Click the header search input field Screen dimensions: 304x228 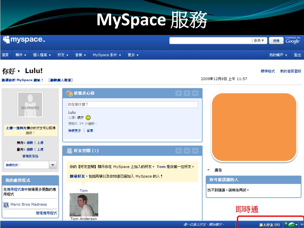[x=211, y=41]
